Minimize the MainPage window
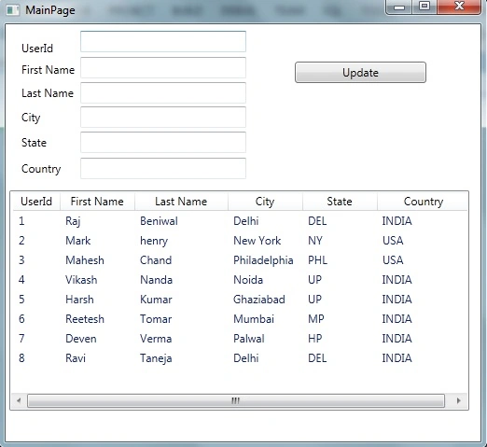487x447 pixels. tap(399, 7)
